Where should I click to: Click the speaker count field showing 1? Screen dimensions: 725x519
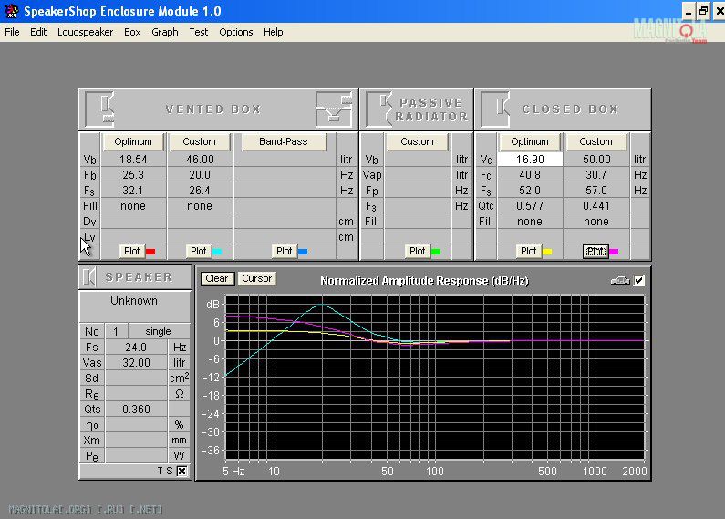(116, 331)
